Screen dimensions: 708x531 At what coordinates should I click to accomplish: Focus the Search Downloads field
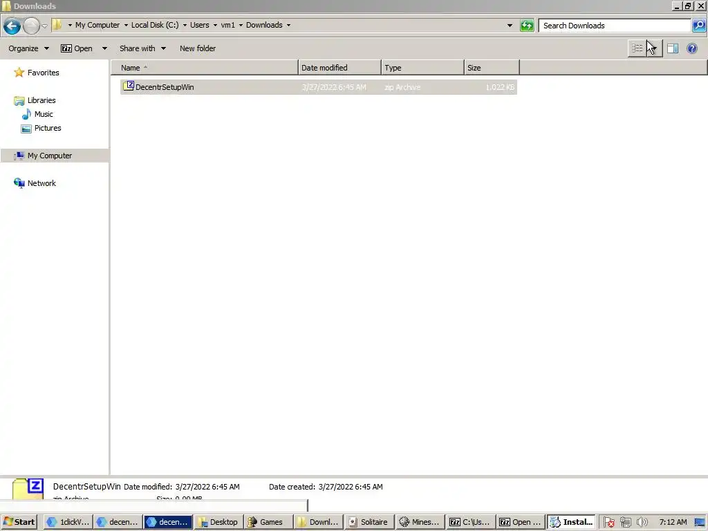616,26
